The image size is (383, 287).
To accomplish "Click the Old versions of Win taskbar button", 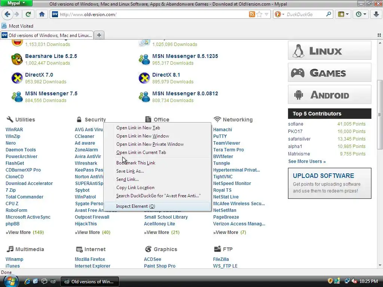I will [x=90, y=282].
